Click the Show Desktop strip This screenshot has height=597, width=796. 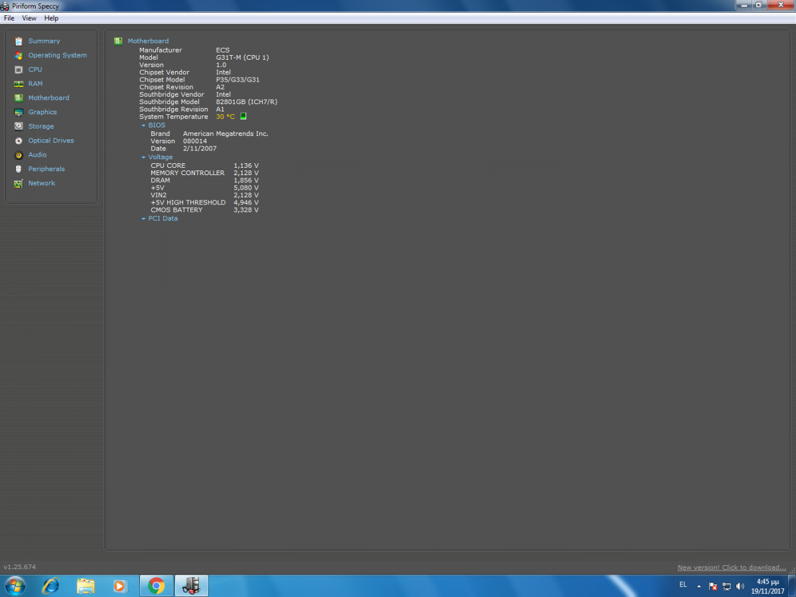(791, 586)
